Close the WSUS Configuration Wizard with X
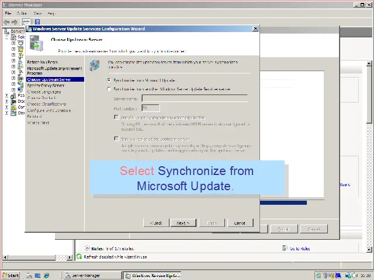Image resolution: width=374 pixels, height=280 pixels. [x=255, y=29]
